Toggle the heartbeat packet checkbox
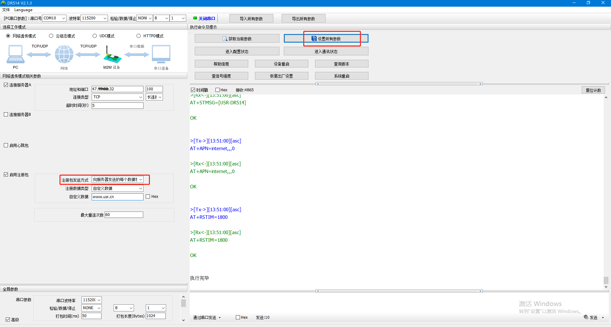 6,145
